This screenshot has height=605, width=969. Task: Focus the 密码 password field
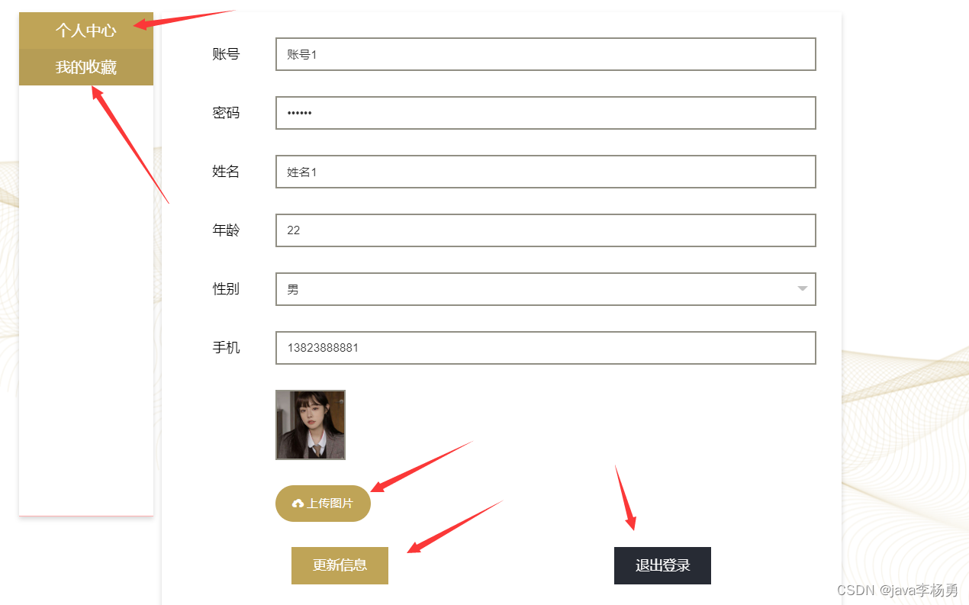(x=546, y=113)
